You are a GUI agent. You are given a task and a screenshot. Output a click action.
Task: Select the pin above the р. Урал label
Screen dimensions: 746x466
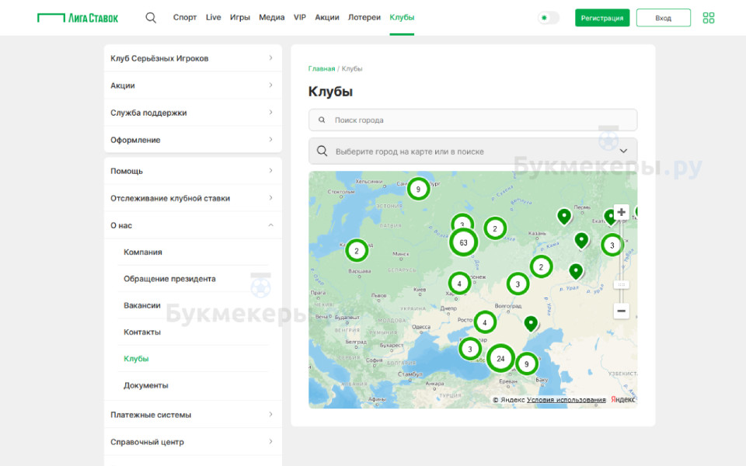pos(576,272)
